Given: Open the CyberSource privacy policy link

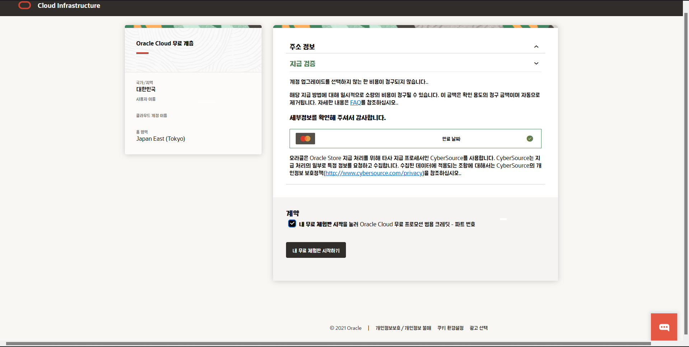Looking at the screenshot, I should (x=374, y=173).
